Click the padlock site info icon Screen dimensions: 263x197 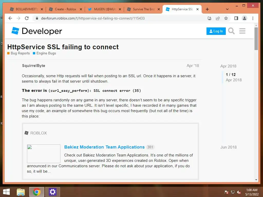click(37, 18)
